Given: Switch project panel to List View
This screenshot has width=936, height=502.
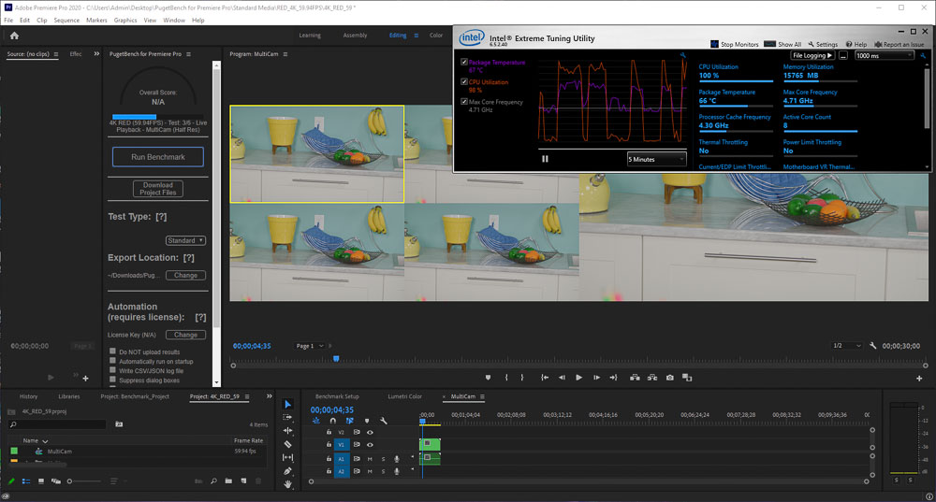Looking at the screenshot, I should [26, 481].
